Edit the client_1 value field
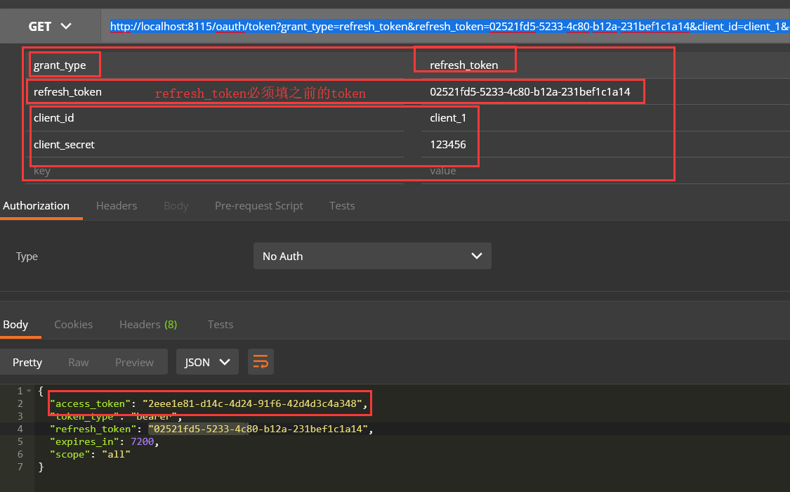The image size is (790, 492). (x=605, y=118)
